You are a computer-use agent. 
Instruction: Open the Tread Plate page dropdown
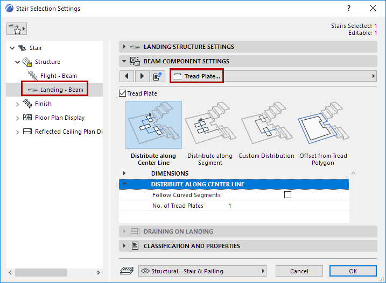tap(273, 76)
